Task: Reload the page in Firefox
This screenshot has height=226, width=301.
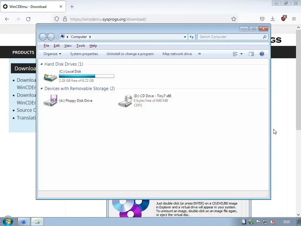Action: pyautogui.click(x=28, y=19)
